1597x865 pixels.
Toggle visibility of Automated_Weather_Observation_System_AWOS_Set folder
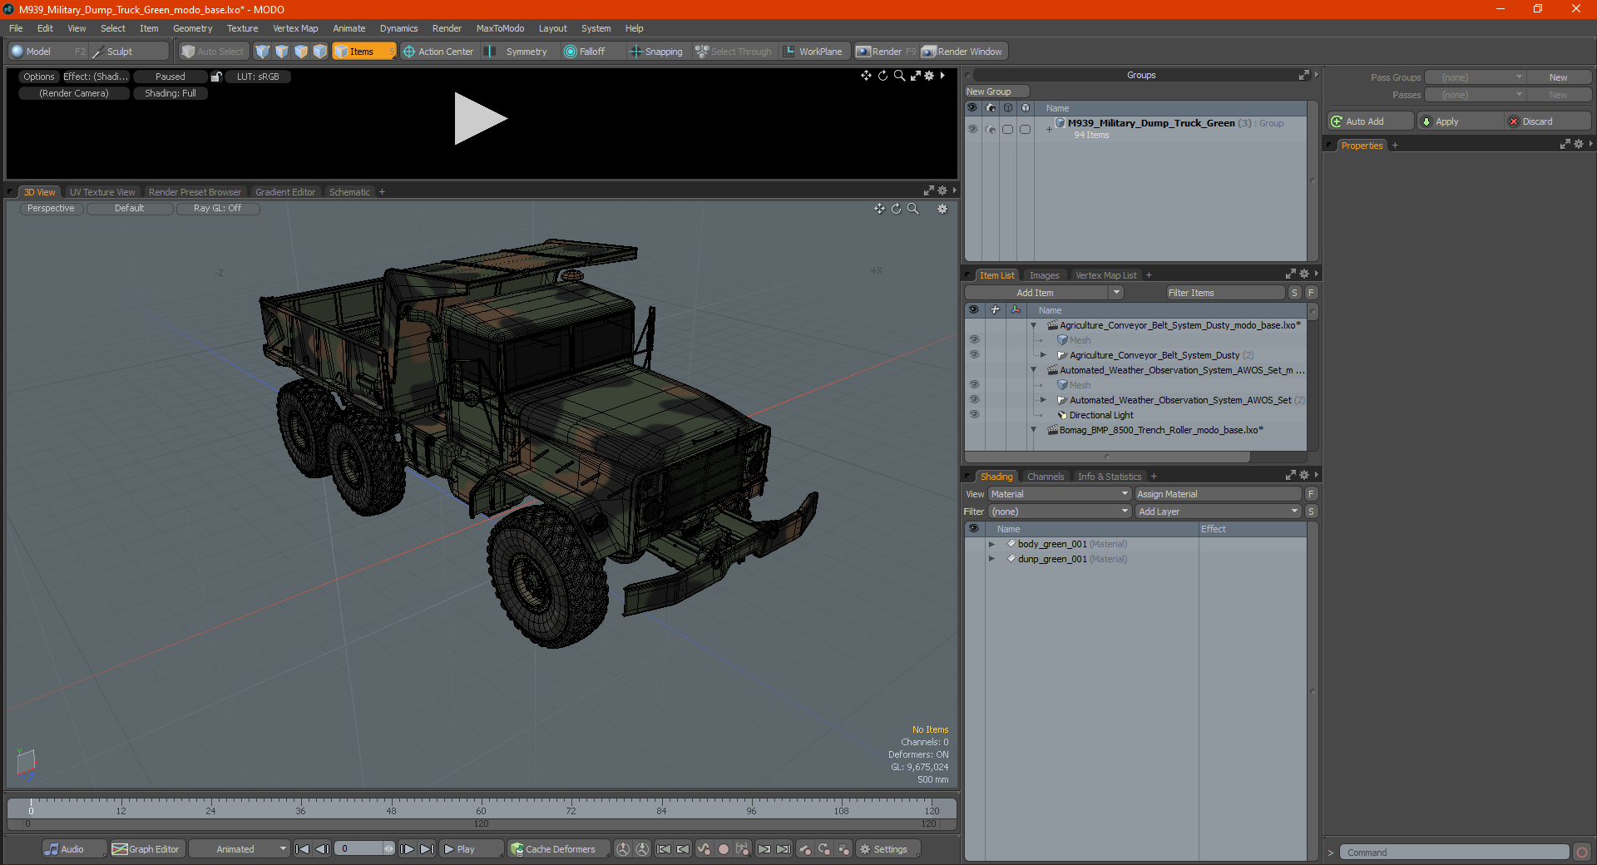[974, 400]
